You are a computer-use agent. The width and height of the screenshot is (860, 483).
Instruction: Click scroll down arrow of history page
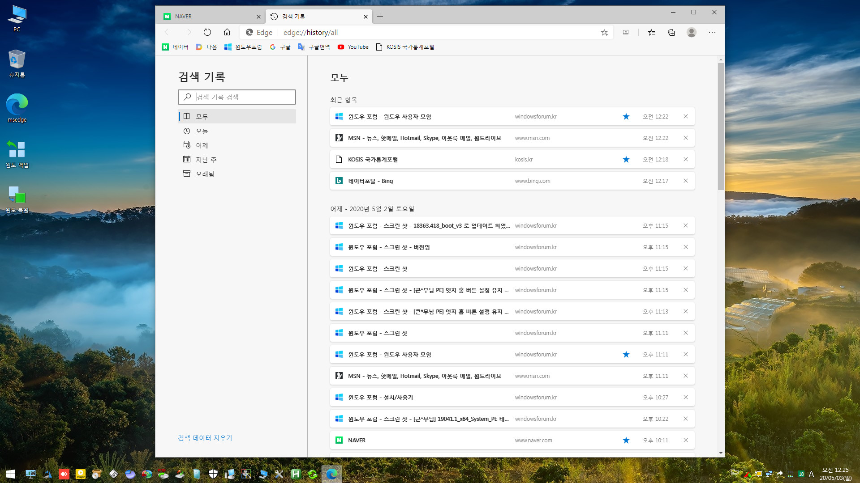click(721, 453)
